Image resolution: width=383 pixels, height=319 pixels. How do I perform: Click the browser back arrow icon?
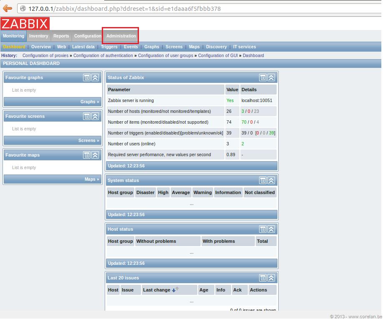coord(8,8)
